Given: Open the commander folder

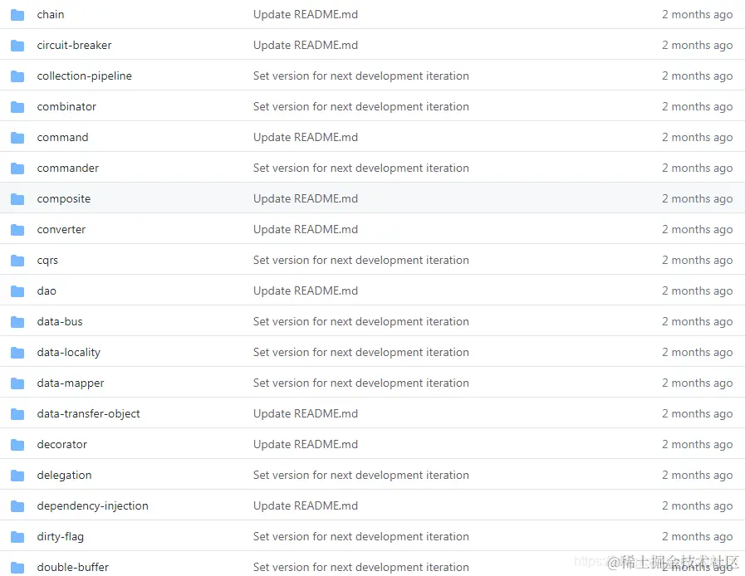Looking at the screenshot, I should [x=68, y=168].
